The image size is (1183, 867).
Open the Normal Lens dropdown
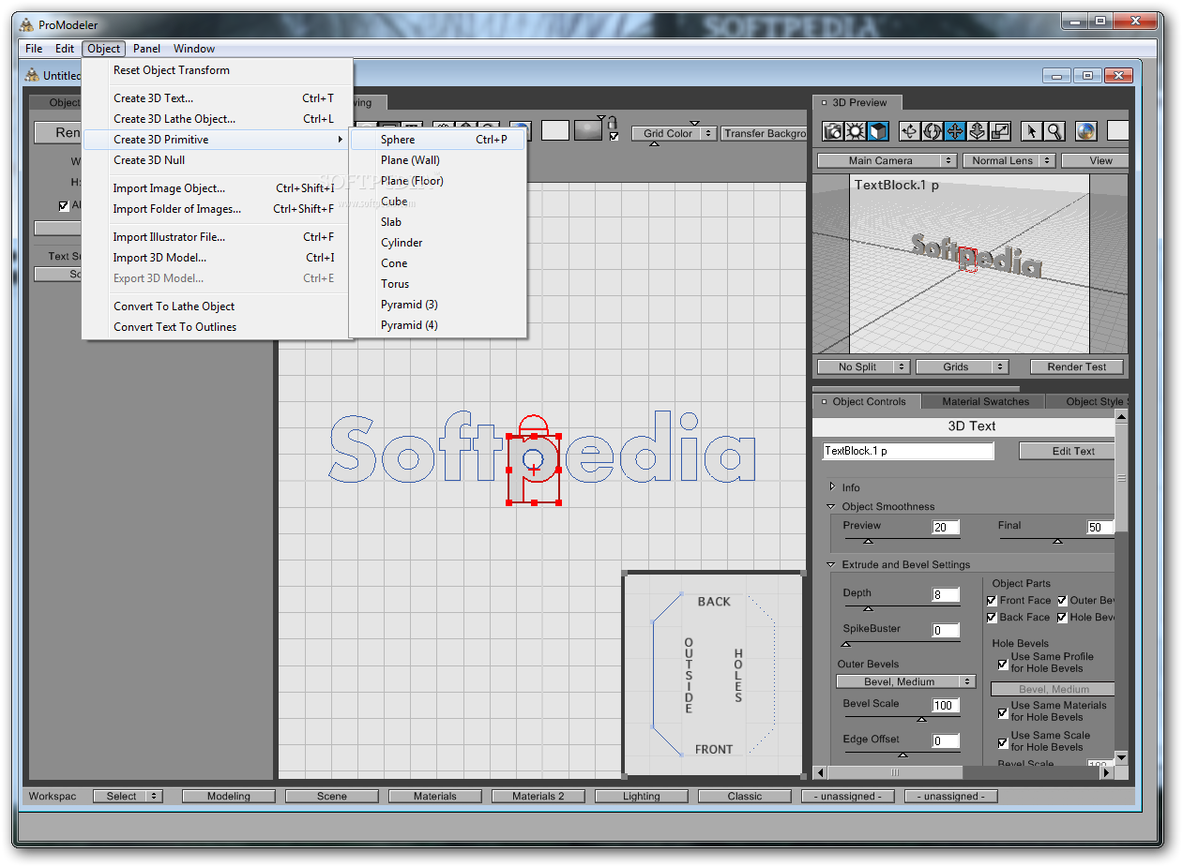point(1009,161)
